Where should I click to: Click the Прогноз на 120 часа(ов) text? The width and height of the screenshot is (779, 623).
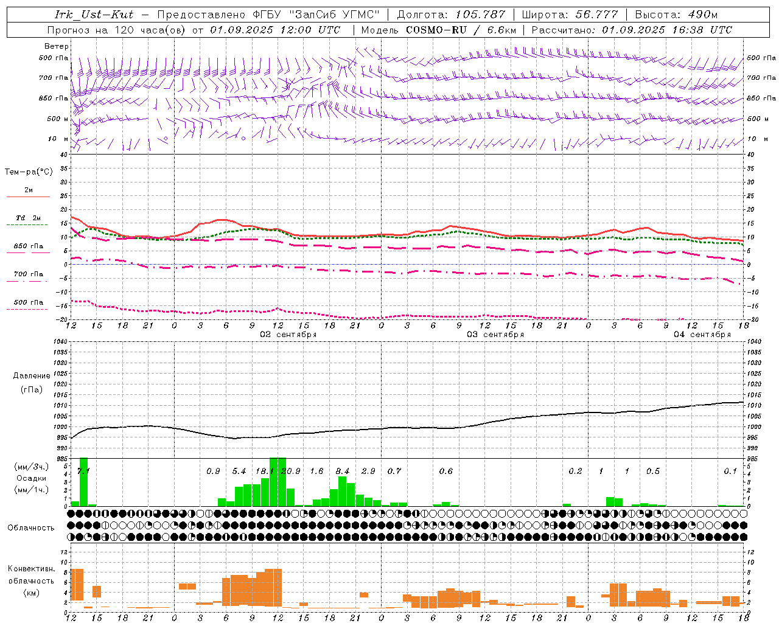pos(116,30)
